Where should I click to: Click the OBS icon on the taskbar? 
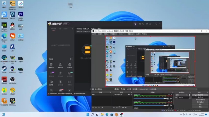pos(121,114)
